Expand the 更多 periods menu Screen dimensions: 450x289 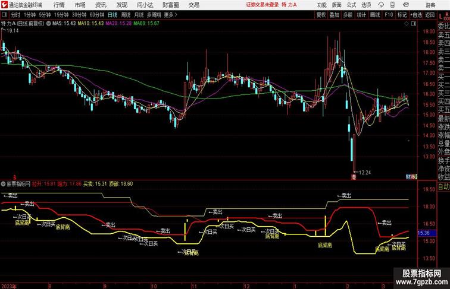click(170, 15)
